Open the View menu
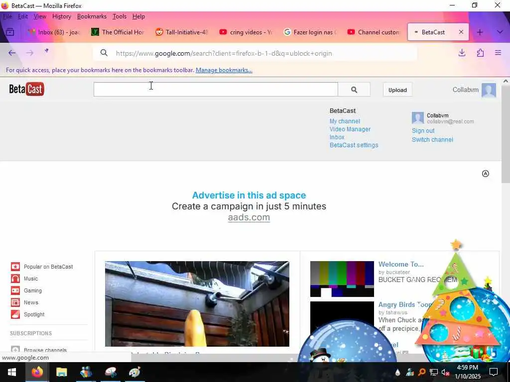510x382 pixels. pos(40,16)
